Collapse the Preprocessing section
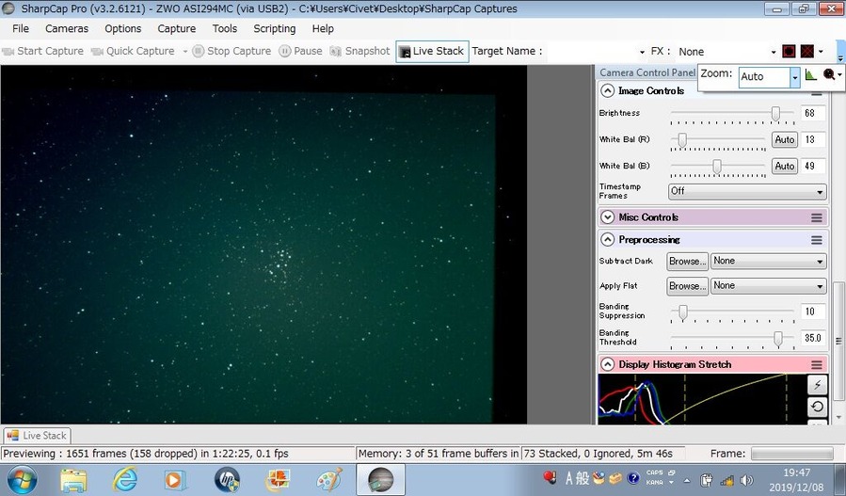 coord(608,240)
